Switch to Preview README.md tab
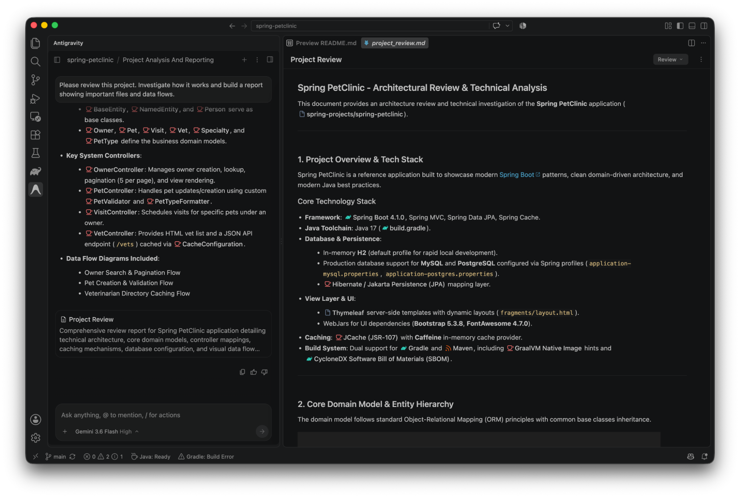This screenshot has height=498, width=740. tap(321, 43)
